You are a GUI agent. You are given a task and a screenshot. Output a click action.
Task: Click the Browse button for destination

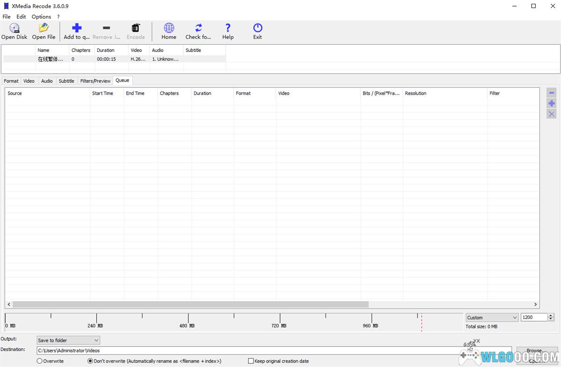pyautogui.click(x=536, y=350)
